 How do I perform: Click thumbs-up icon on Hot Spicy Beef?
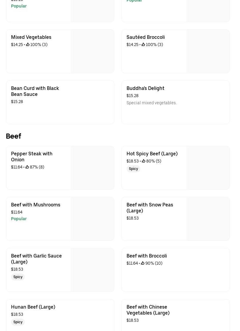tap(144, 161)
